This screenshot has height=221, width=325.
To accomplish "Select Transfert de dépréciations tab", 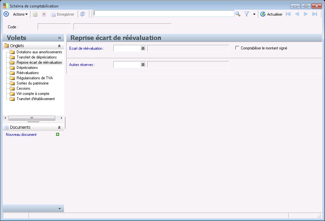I will [37, 57].
